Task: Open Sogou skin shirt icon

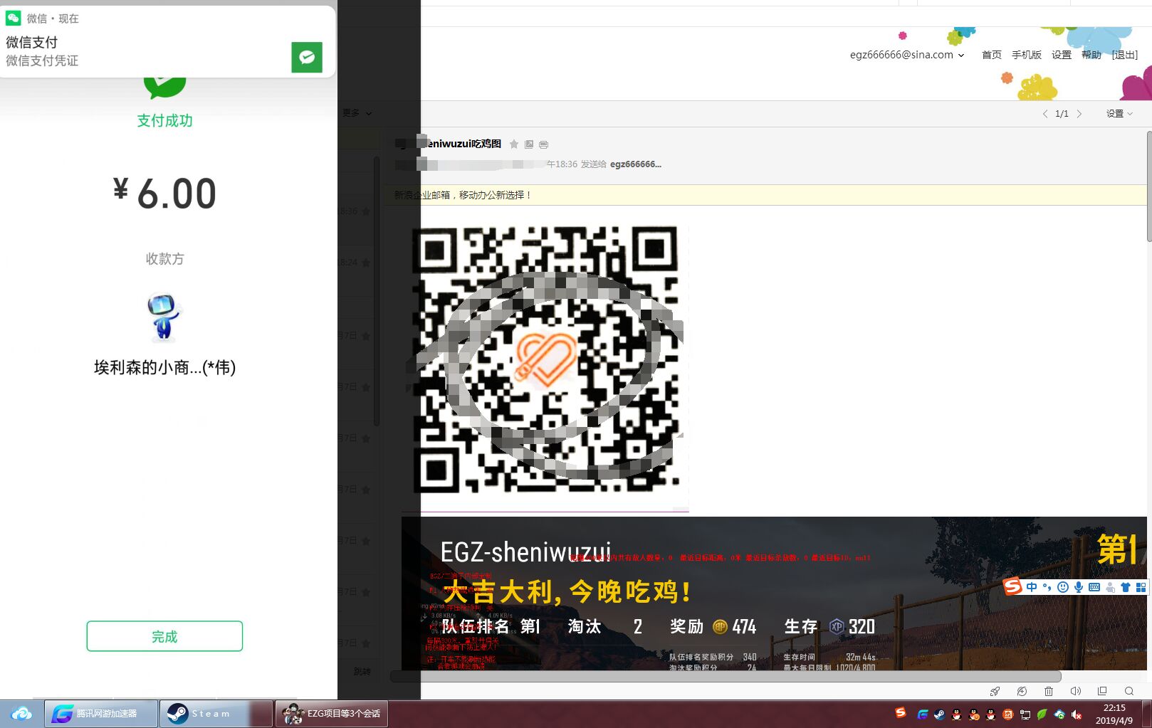Action: tap(1126, 587)
